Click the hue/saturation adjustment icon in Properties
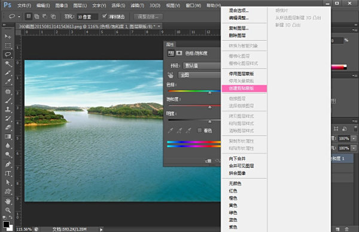 point(171,53)
